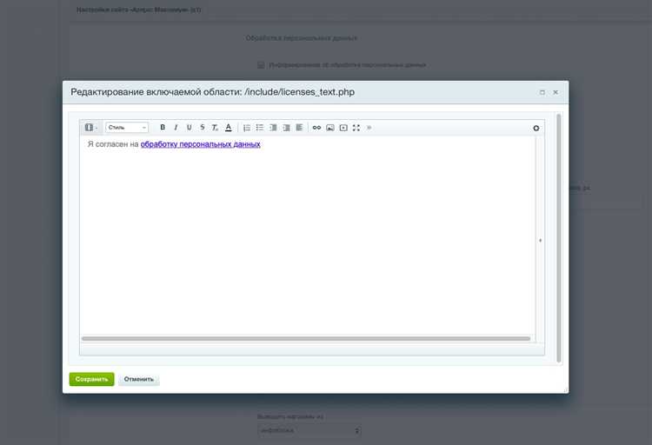
Task: Insert a numbered list
Action: point(247,128)
